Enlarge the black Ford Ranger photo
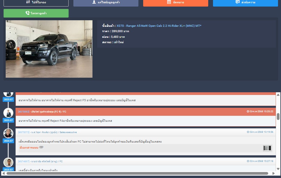 click(49, 49)
